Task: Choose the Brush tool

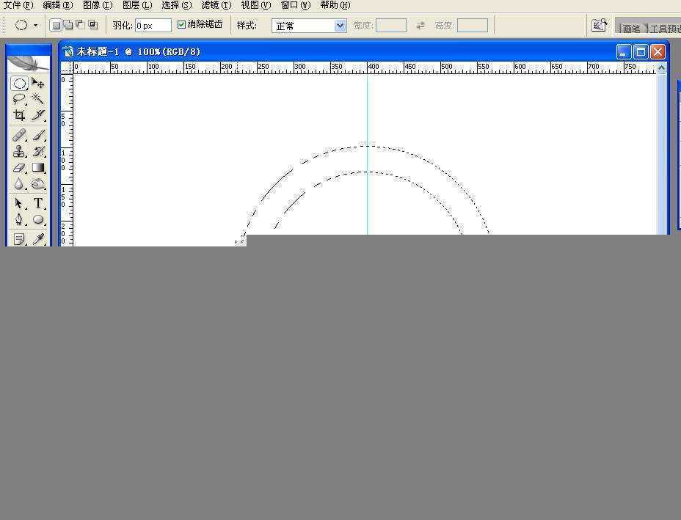Action: [x=37, y=135]
